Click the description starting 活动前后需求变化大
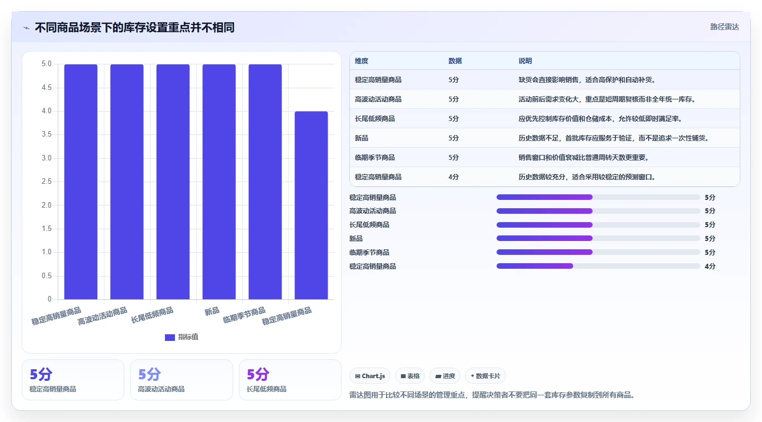762x422 pixels. tap(607, 99)
